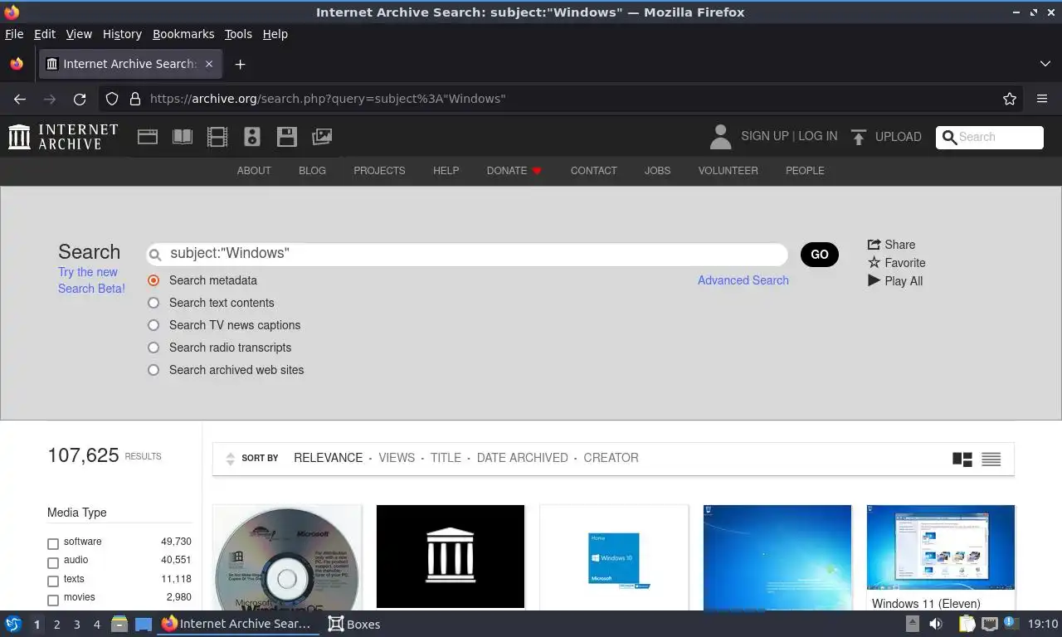1062x637 pixels.
Task: Open Boxes from the taskbar
Action: tap(354, 624)
